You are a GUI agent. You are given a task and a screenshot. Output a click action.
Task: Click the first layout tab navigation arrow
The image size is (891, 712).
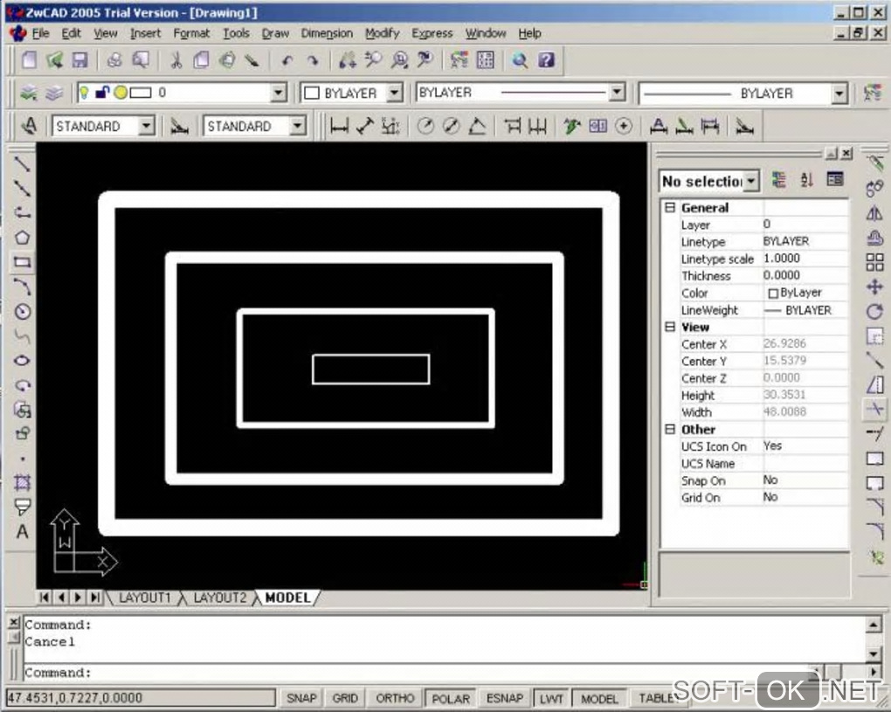tap(45, 598)
